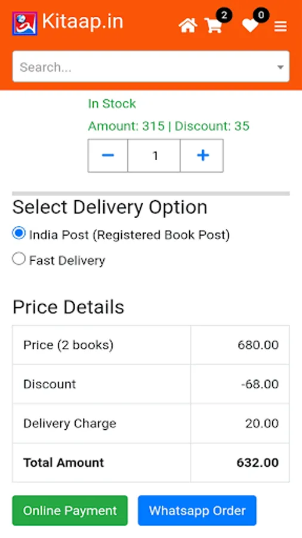Expand the search dropdown arrow
The image size is (302, 538).
pyautogui.click(x=281, y=67)
